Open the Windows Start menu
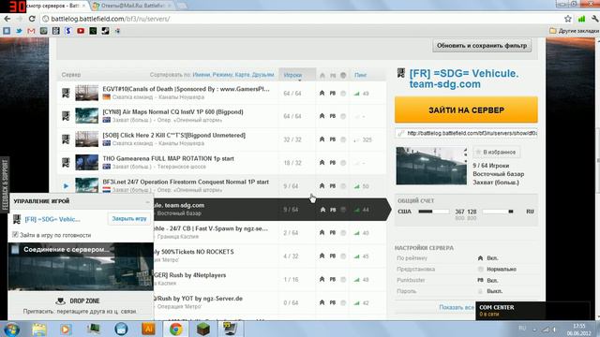The width and height of the screenshot is (600, 337). 11,329
